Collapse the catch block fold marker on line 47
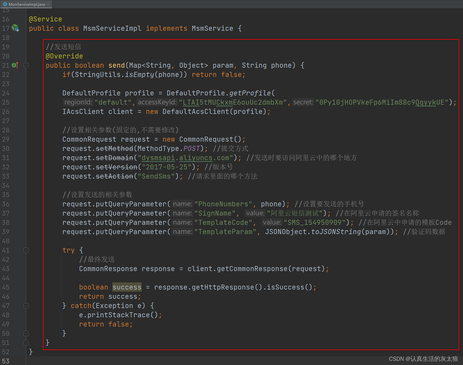This screenshot has width=463, height=365. [x=26, y=306]
